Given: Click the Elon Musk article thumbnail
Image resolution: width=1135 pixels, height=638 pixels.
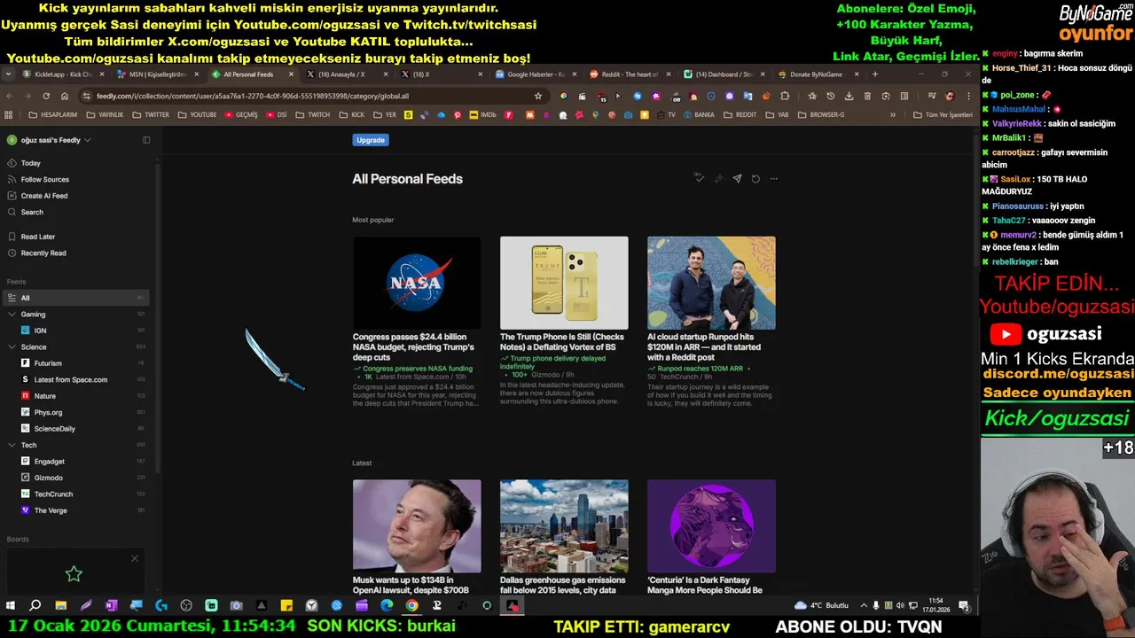Looking at the screenshot, I should point(417,526).
